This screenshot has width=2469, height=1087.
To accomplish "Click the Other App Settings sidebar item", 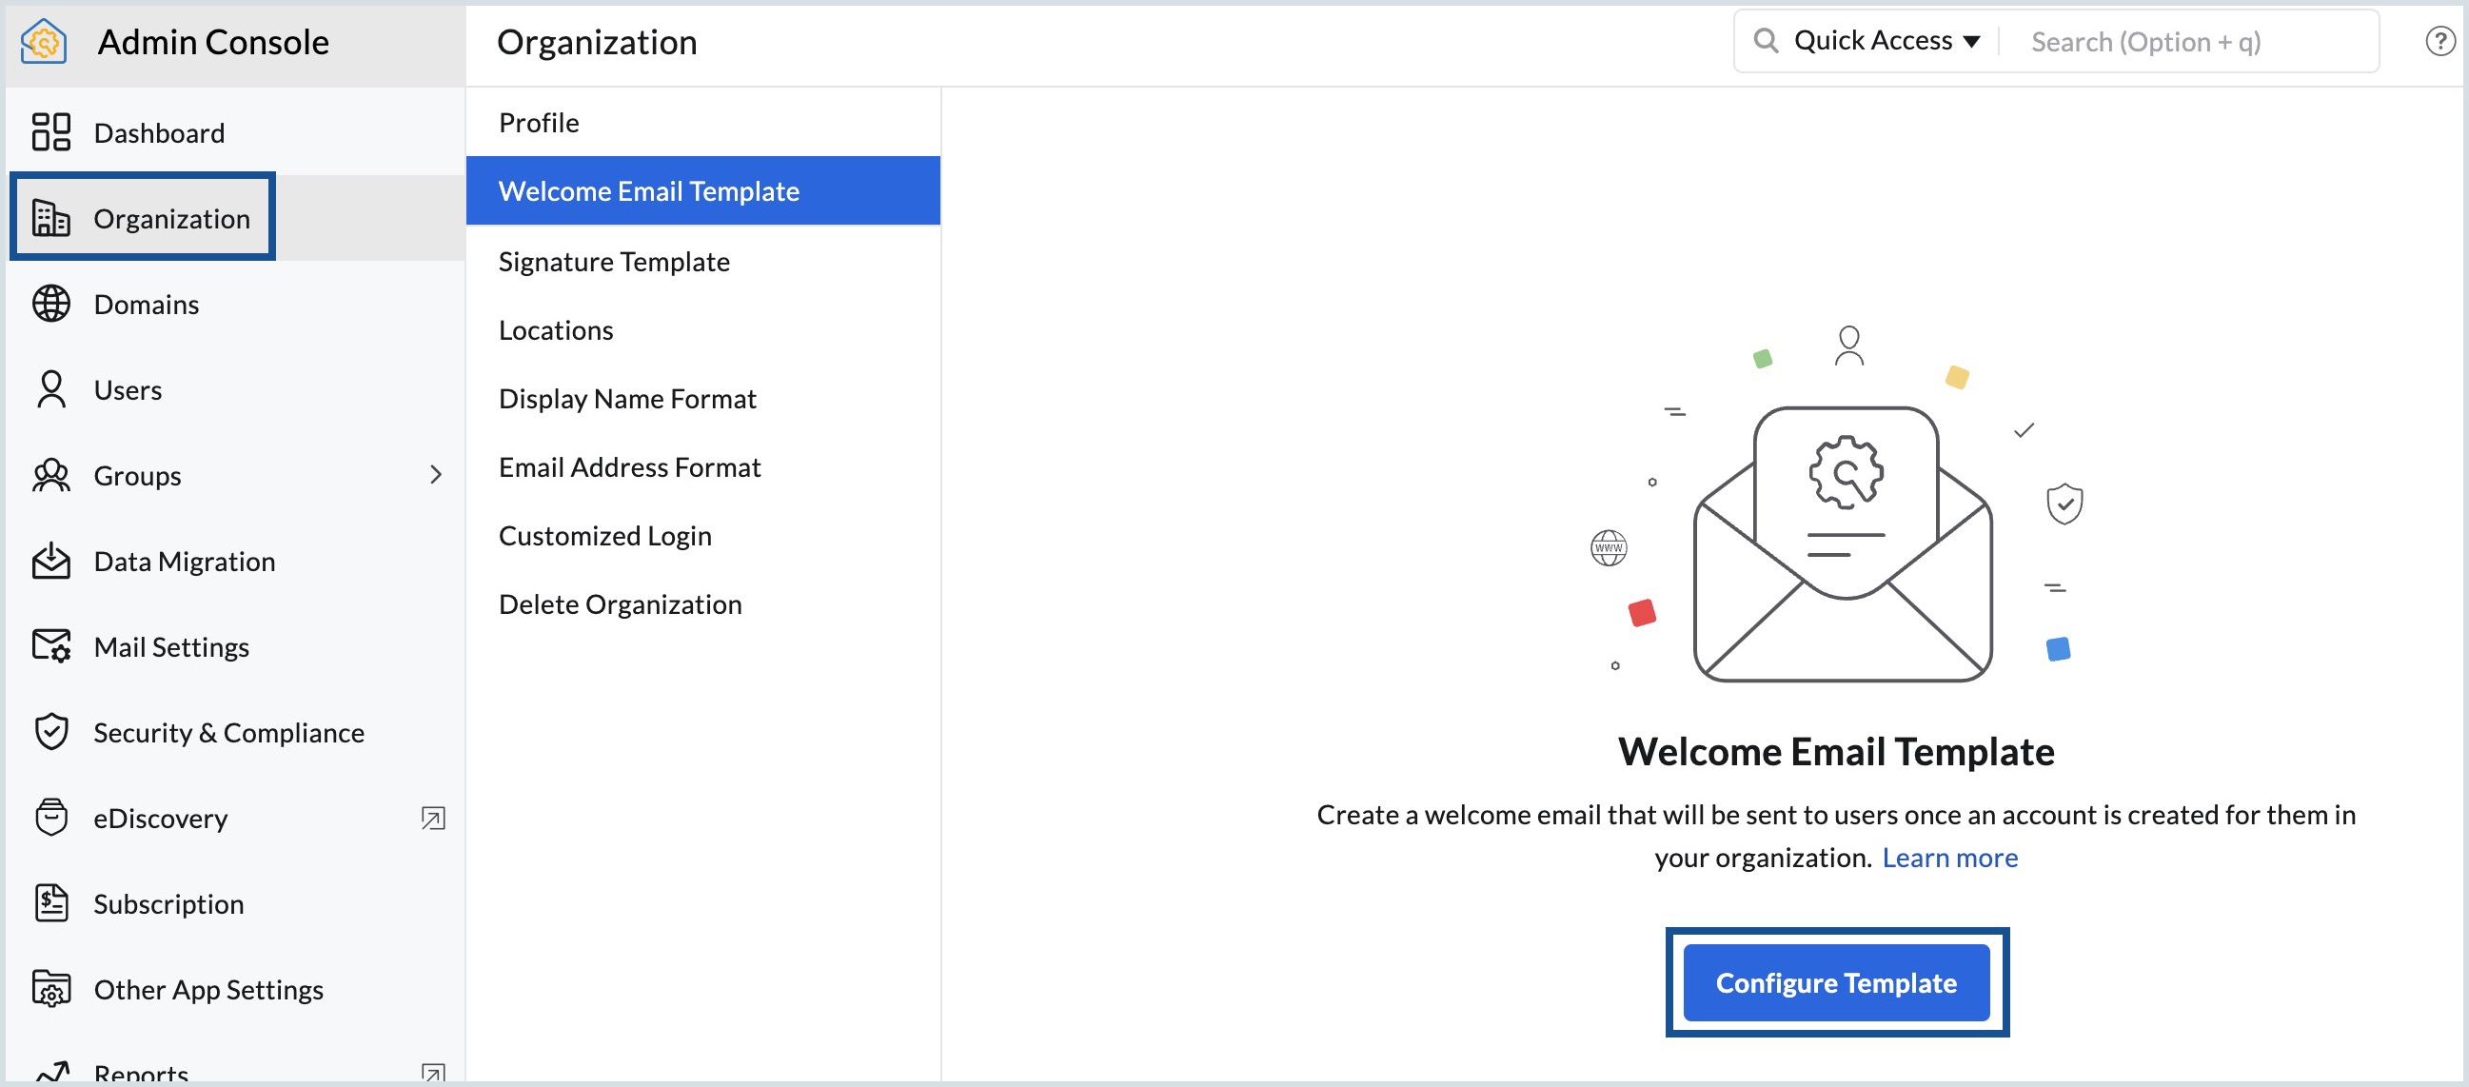I will click(207, 988).
